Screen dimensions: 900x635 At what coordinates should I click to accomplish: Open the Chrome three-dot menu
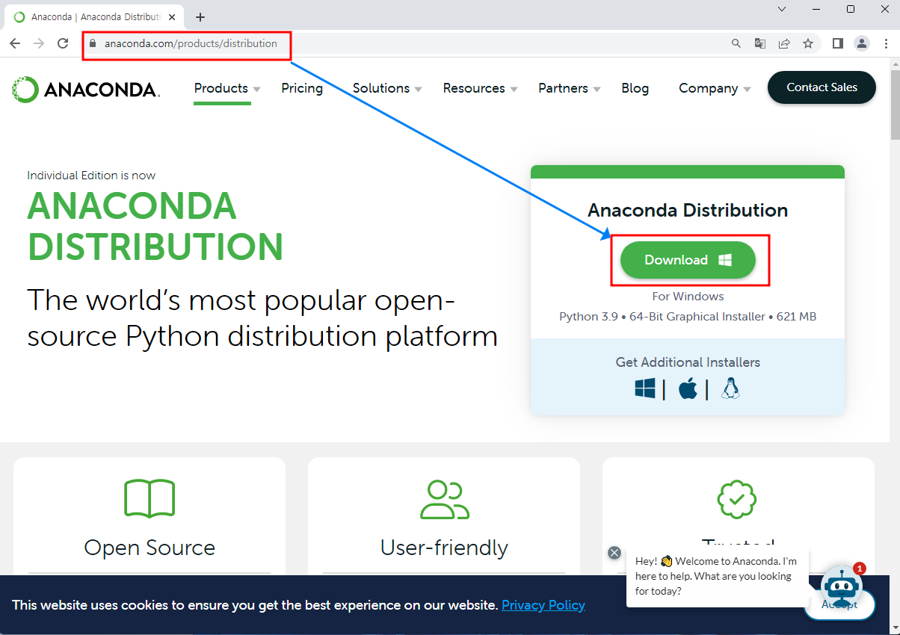click(886, 43)
